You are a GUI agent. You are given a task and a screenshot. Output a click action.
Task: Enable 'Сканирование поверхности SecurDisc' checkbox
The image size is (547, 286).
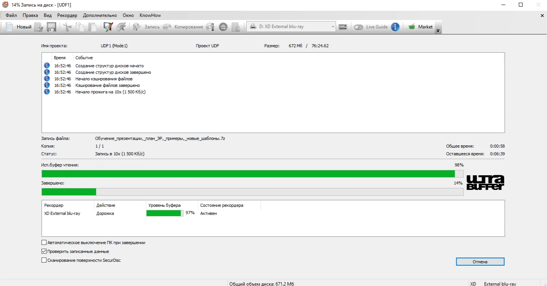point(44,260)
